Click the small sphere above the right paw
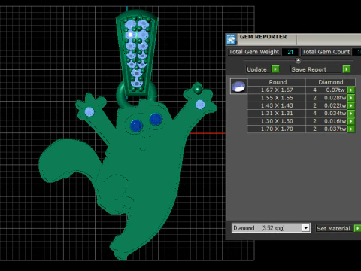361x271 pixels. click(198, 90)
